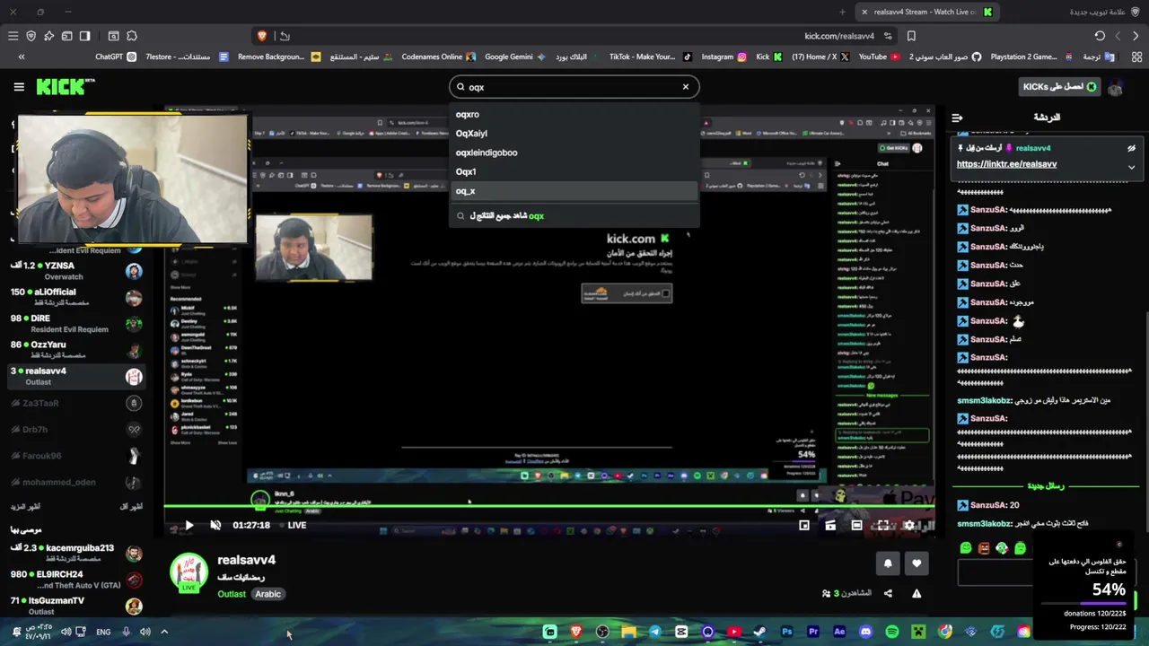Open ChatGPT bookmark

click(116, 57)
